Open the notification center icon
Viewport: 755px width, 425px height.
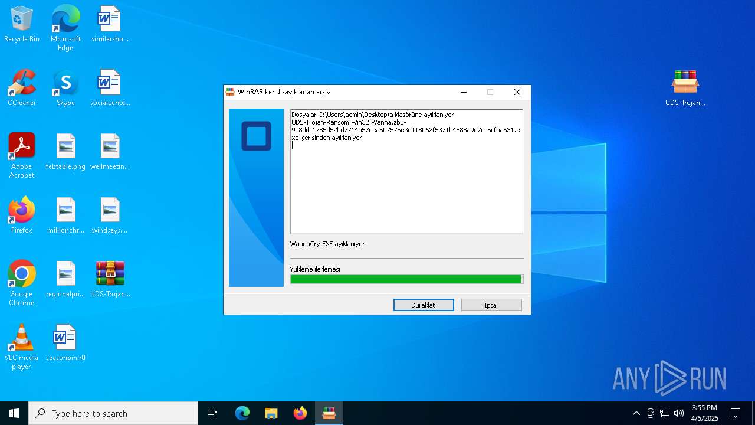coord(736,413)
